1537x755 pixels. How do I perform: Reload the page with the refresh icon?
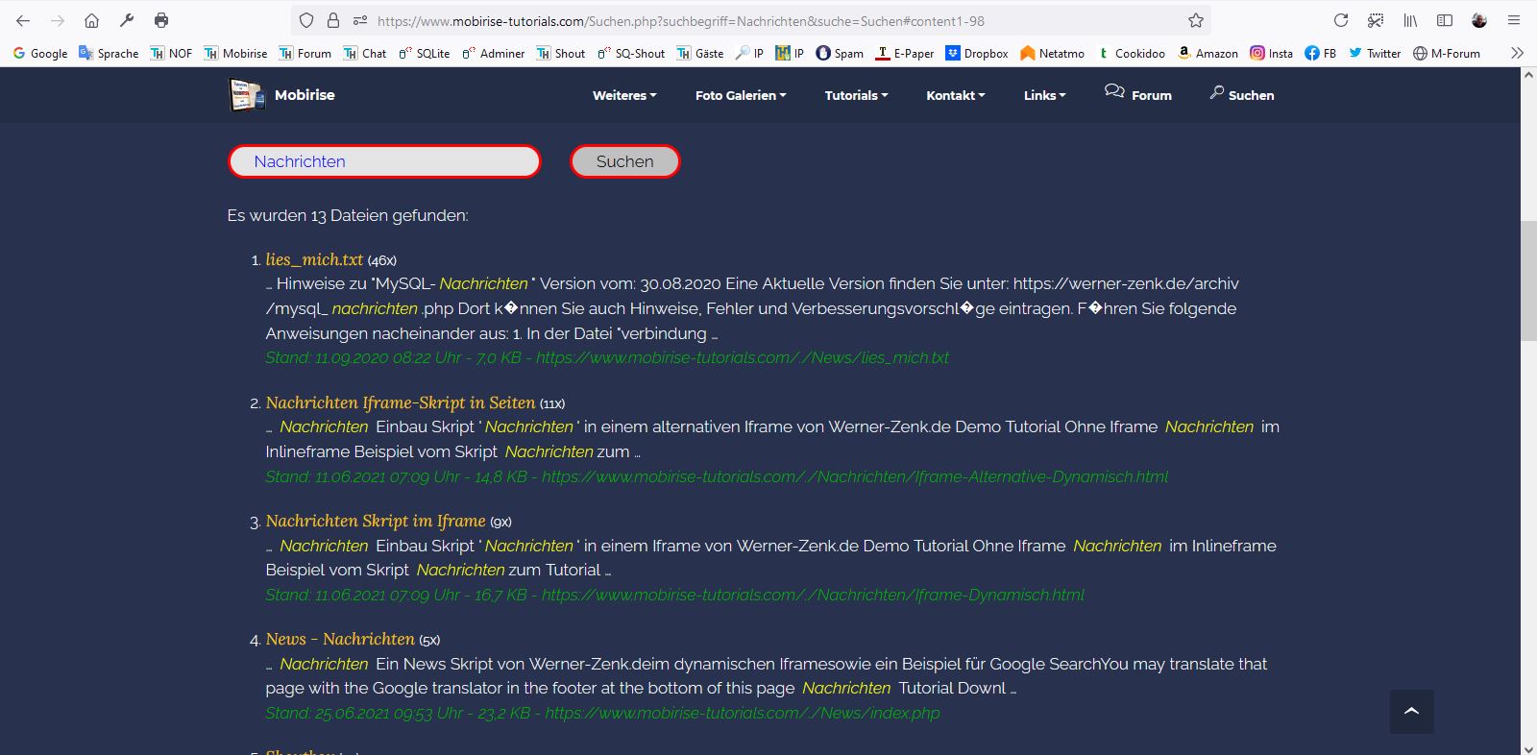click(1341, 20)
